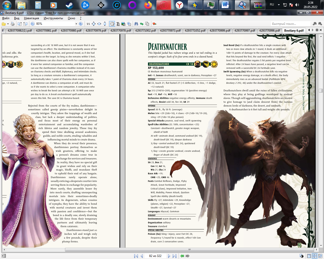Switch to the 4293770973.pdf tab
324x259 pixels.
click(x=170, y=31)
